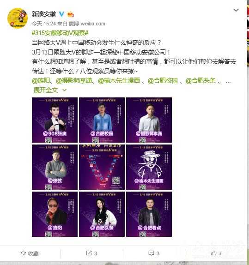The height and width of the screenshot is (265, 249).
Task: Click the @榆木先生漫画 mention
Action: (119, 81)
